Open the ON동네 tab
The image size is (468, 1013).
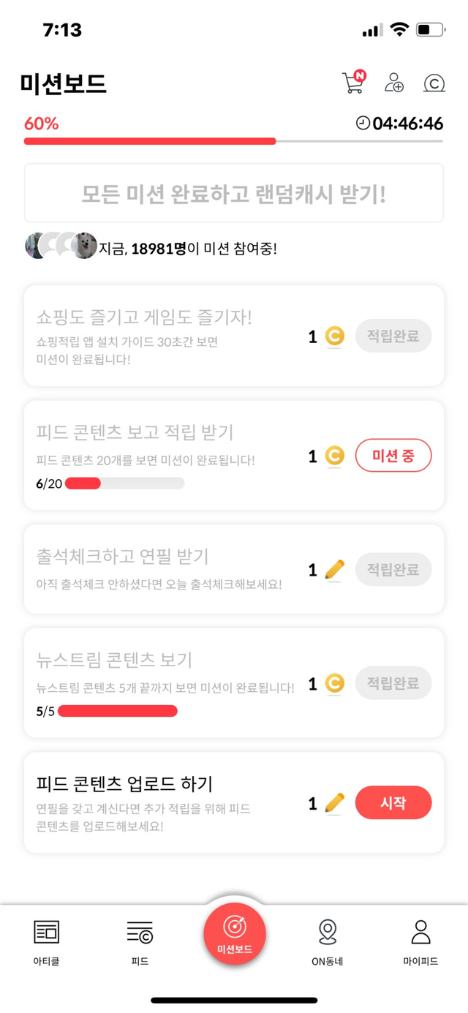[328, 942]
